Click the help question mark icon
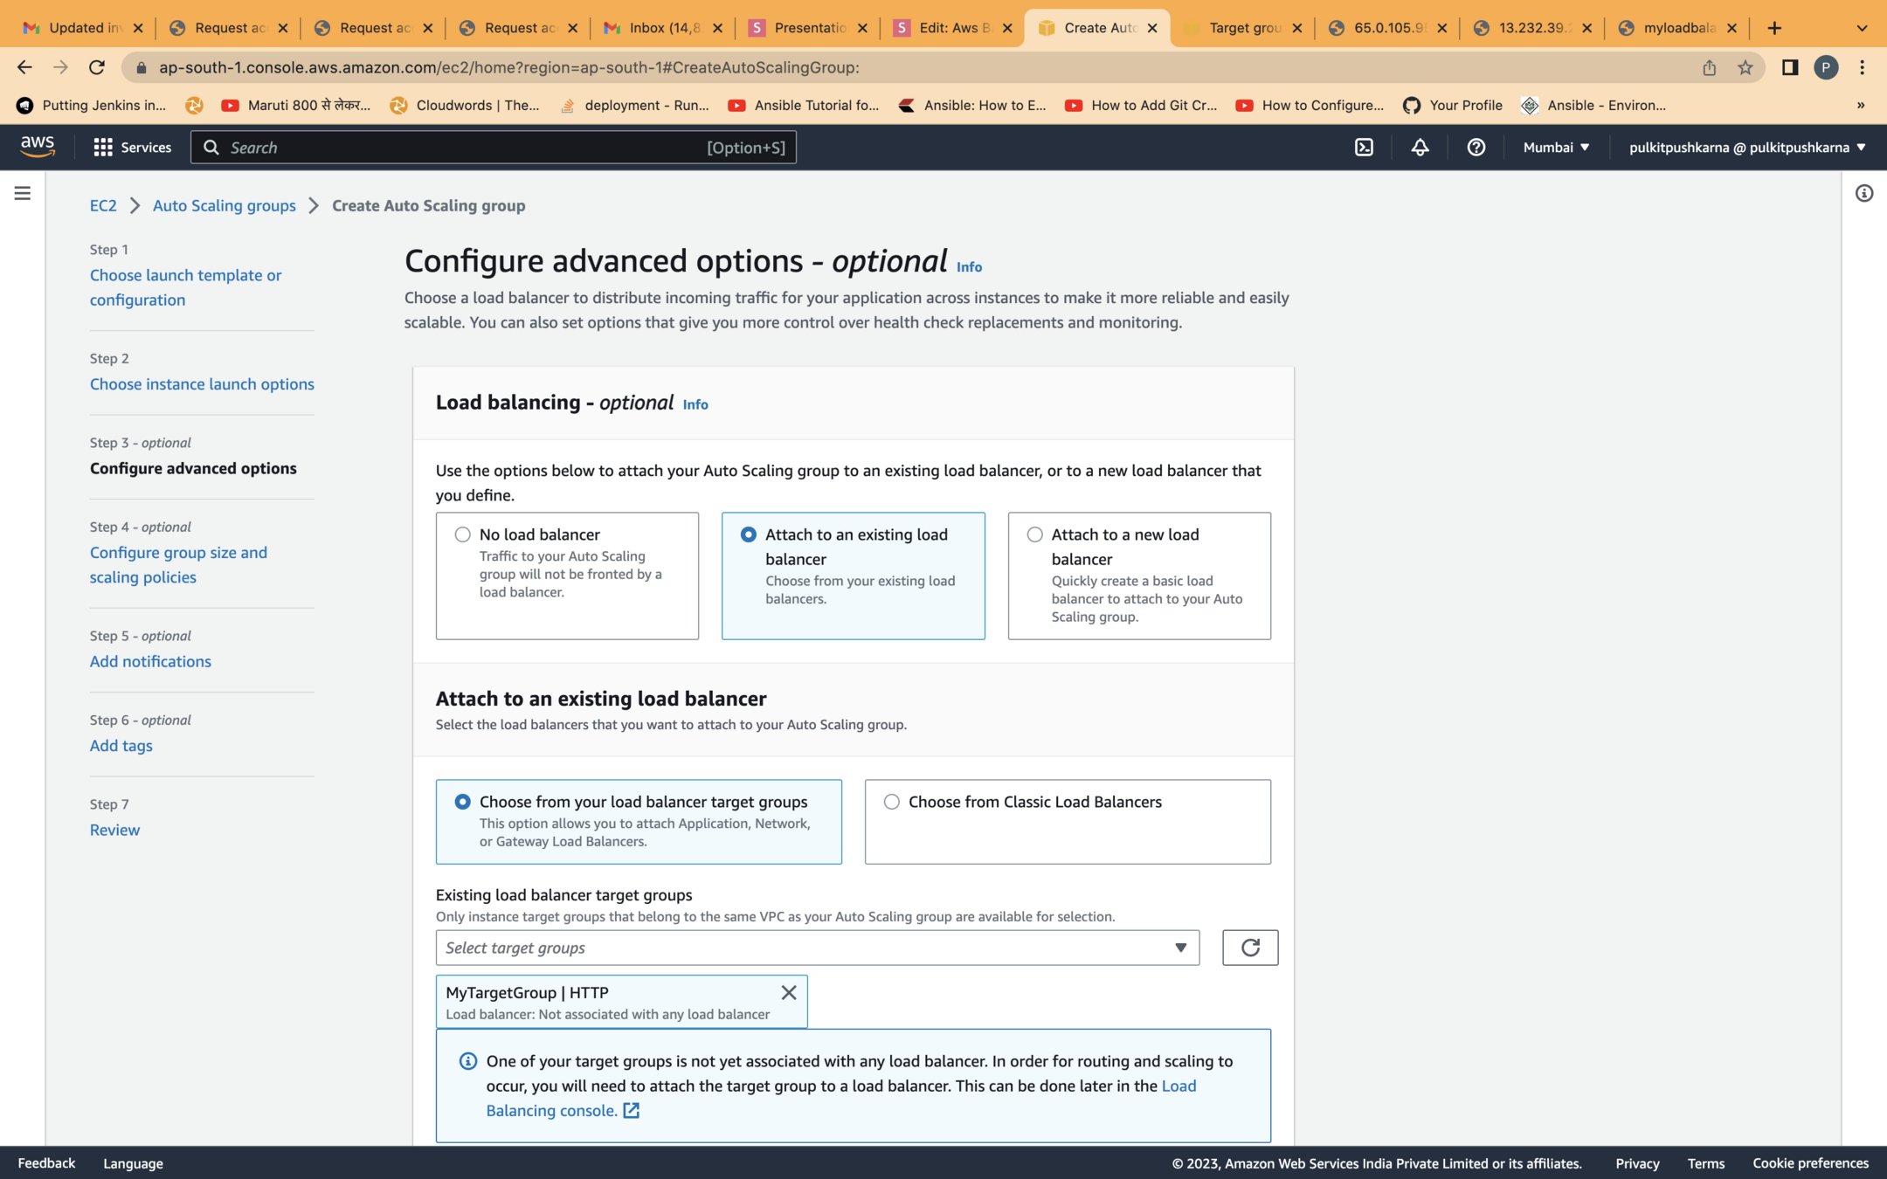 1476,147
